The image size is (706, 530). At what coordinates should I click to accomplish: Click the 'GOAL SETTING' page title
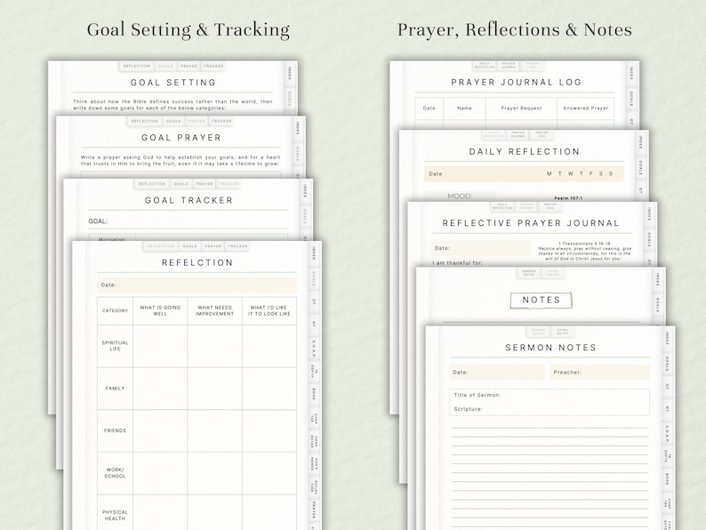pos(173,83)
